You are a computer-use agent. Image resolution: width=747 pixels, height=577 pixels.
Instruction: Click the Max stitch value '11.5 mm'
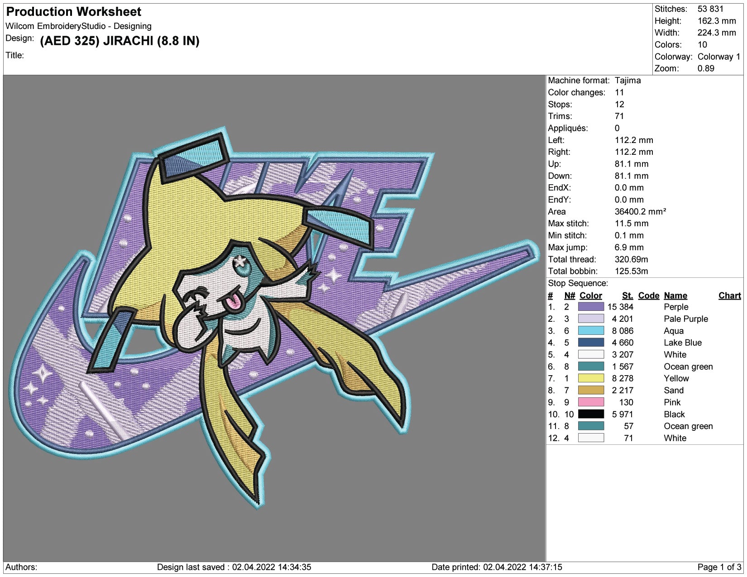632,224
